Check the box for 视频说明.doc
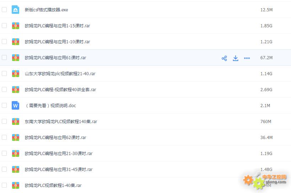The height and width of the screenshot is (193, 291). (4, 105)
